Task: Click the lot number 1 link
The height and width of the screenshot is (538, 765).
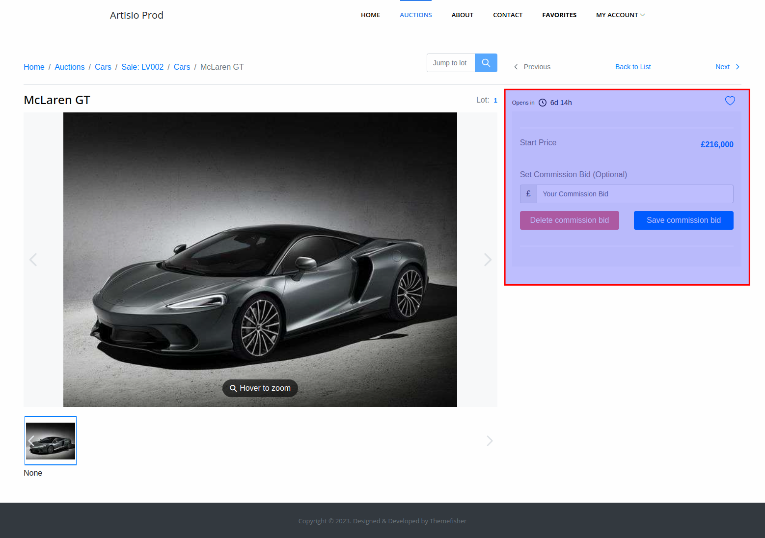Action: [495, 101]
